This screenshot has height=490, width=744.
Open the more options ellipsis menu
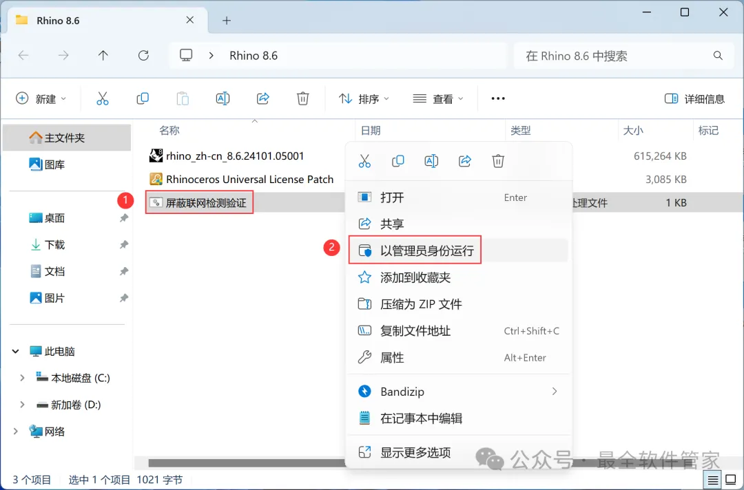[498, 98]
